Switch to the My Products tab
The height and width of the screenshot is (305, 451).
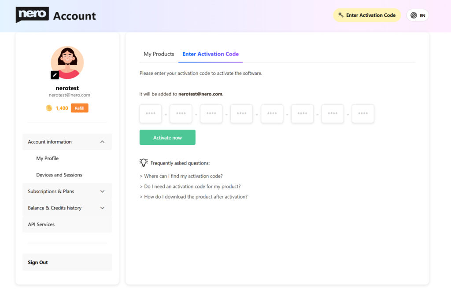point(159,54)
